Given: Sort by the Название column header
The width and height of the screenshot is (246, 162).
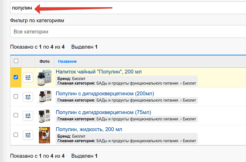Looking at the screenshot, I should (x=67, y=62).
